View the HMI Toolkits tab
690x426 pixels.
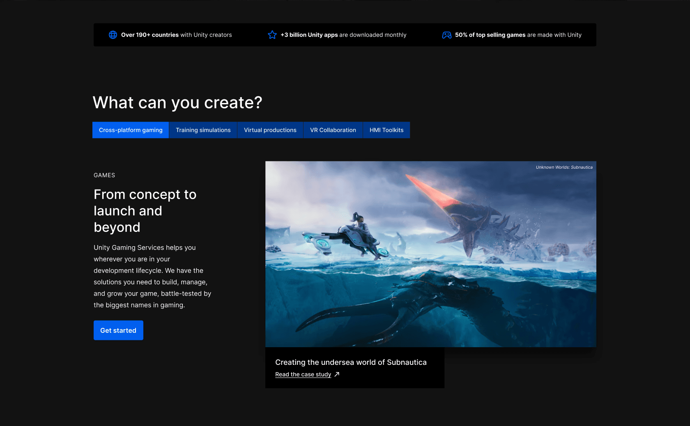pos(386,130)
